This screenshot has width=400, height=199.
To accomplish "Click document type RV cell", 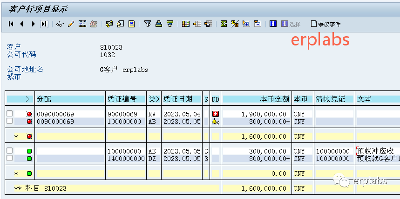I will (154, 114).
